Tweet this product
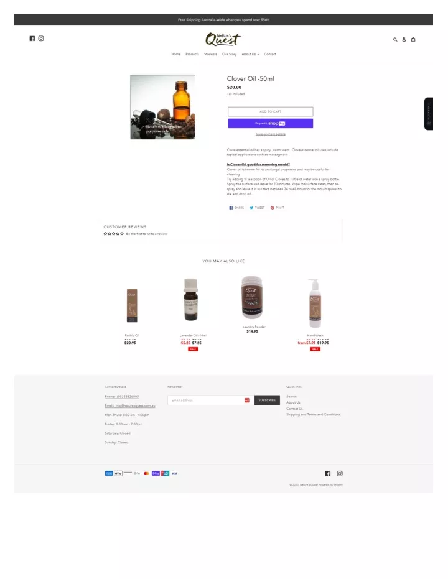 pyautogui.click(x=257, y=208)
